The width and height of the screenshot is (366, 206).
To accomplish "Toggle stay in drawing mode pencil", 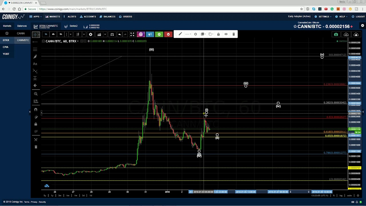I will [36, 117].
